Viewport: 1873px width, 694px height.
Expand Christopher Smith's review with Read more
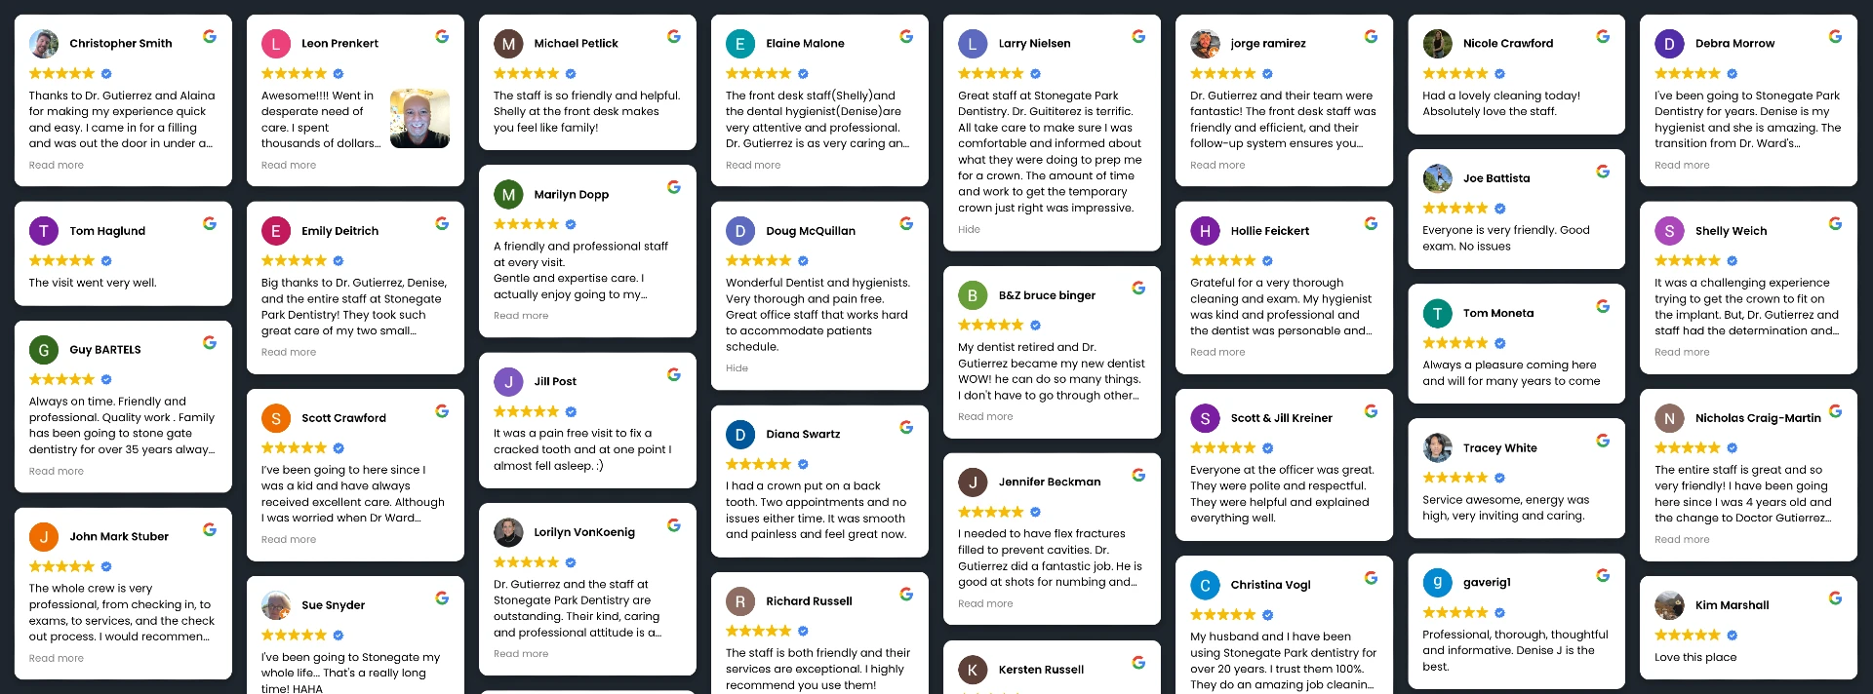point(57,166)
